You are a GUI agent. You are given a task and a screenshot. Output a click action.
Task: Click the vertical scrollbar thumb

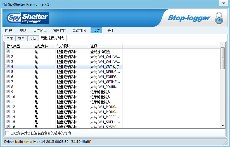(x=223, y=58)
